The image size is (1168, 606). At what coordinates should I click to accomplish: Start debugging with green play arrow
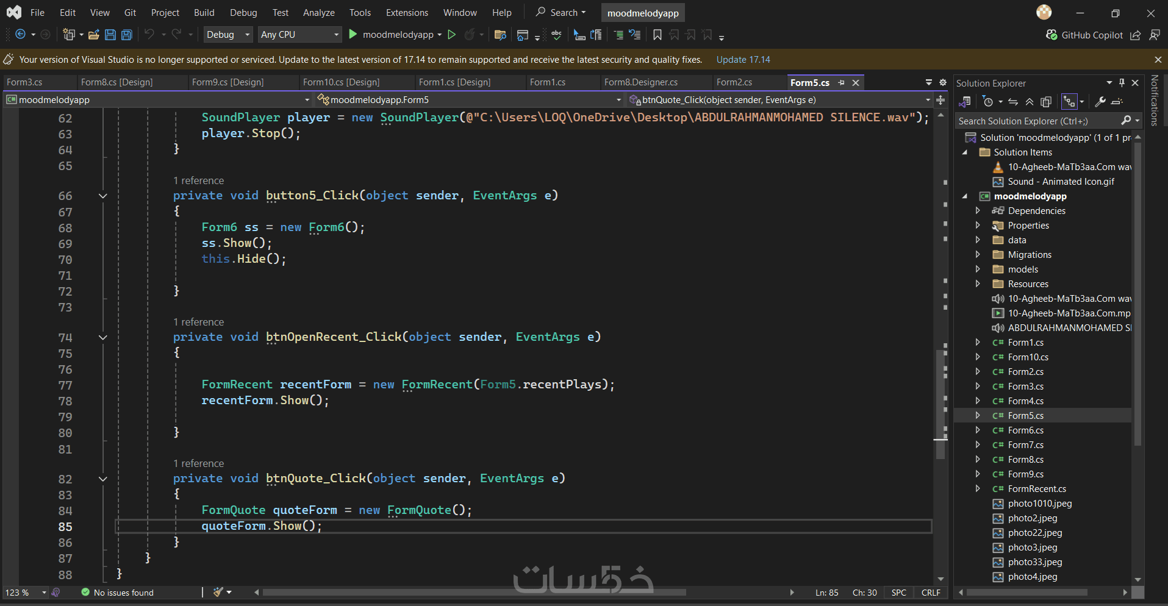pyautogui.click(x=353, y=35)
